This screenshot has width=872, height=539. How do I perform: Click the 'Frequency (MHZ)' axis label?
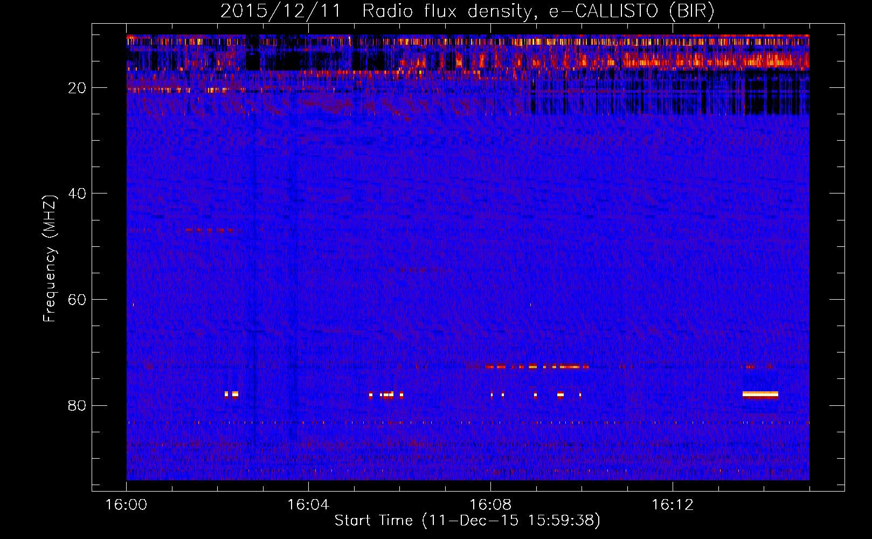click(x=50, y=259)
